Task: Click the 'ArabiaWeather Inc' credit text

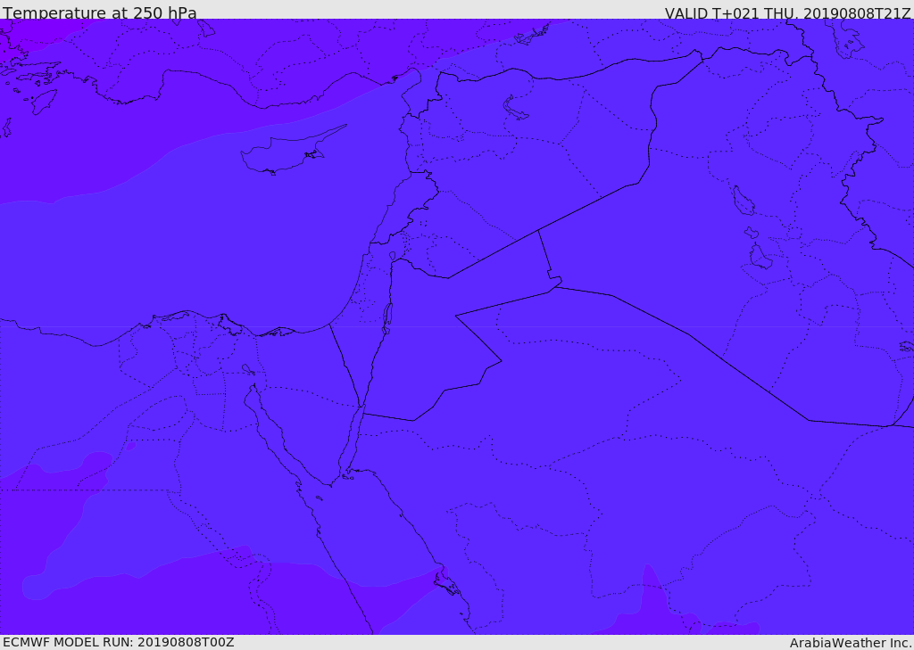Action: pyautogui.click(x=851, y=643)
